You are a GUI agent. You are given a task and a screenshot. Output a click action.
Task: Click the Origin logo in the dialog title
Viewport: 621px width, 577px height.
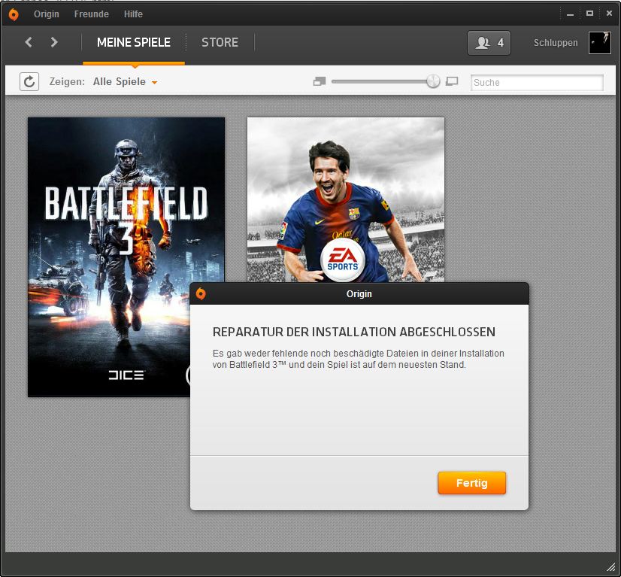201,293
